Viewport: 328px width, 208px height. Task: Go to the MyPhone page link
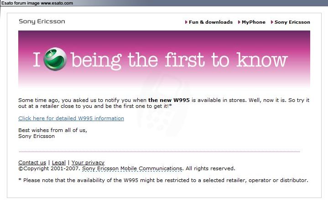(254, 22)
